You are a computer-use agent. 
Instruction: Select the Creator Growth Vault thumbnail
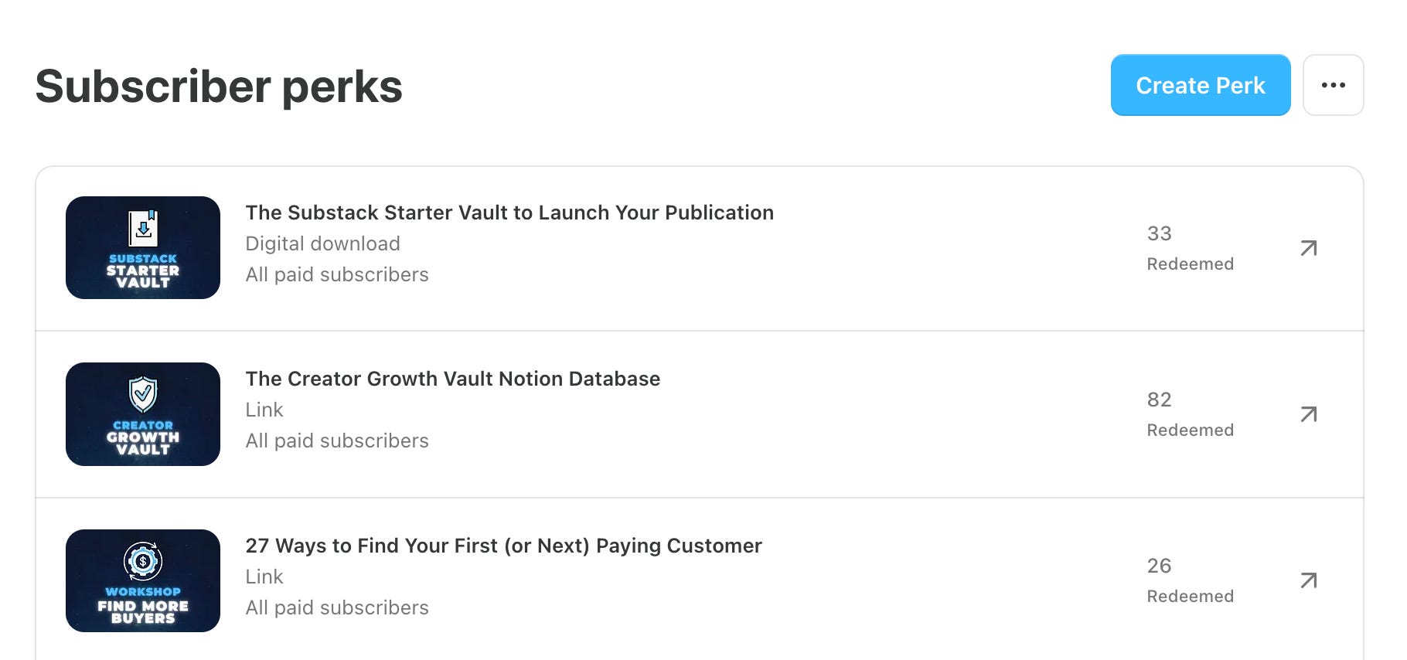(x=143, y=414)
